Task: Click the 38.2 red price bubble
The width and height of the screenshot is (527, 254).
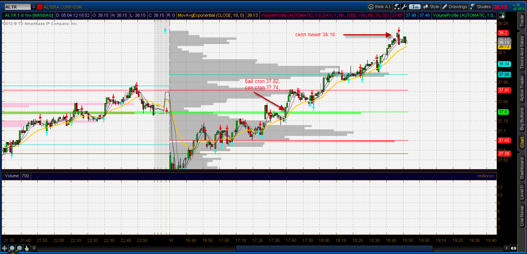Action: click(x=504, y=33)
